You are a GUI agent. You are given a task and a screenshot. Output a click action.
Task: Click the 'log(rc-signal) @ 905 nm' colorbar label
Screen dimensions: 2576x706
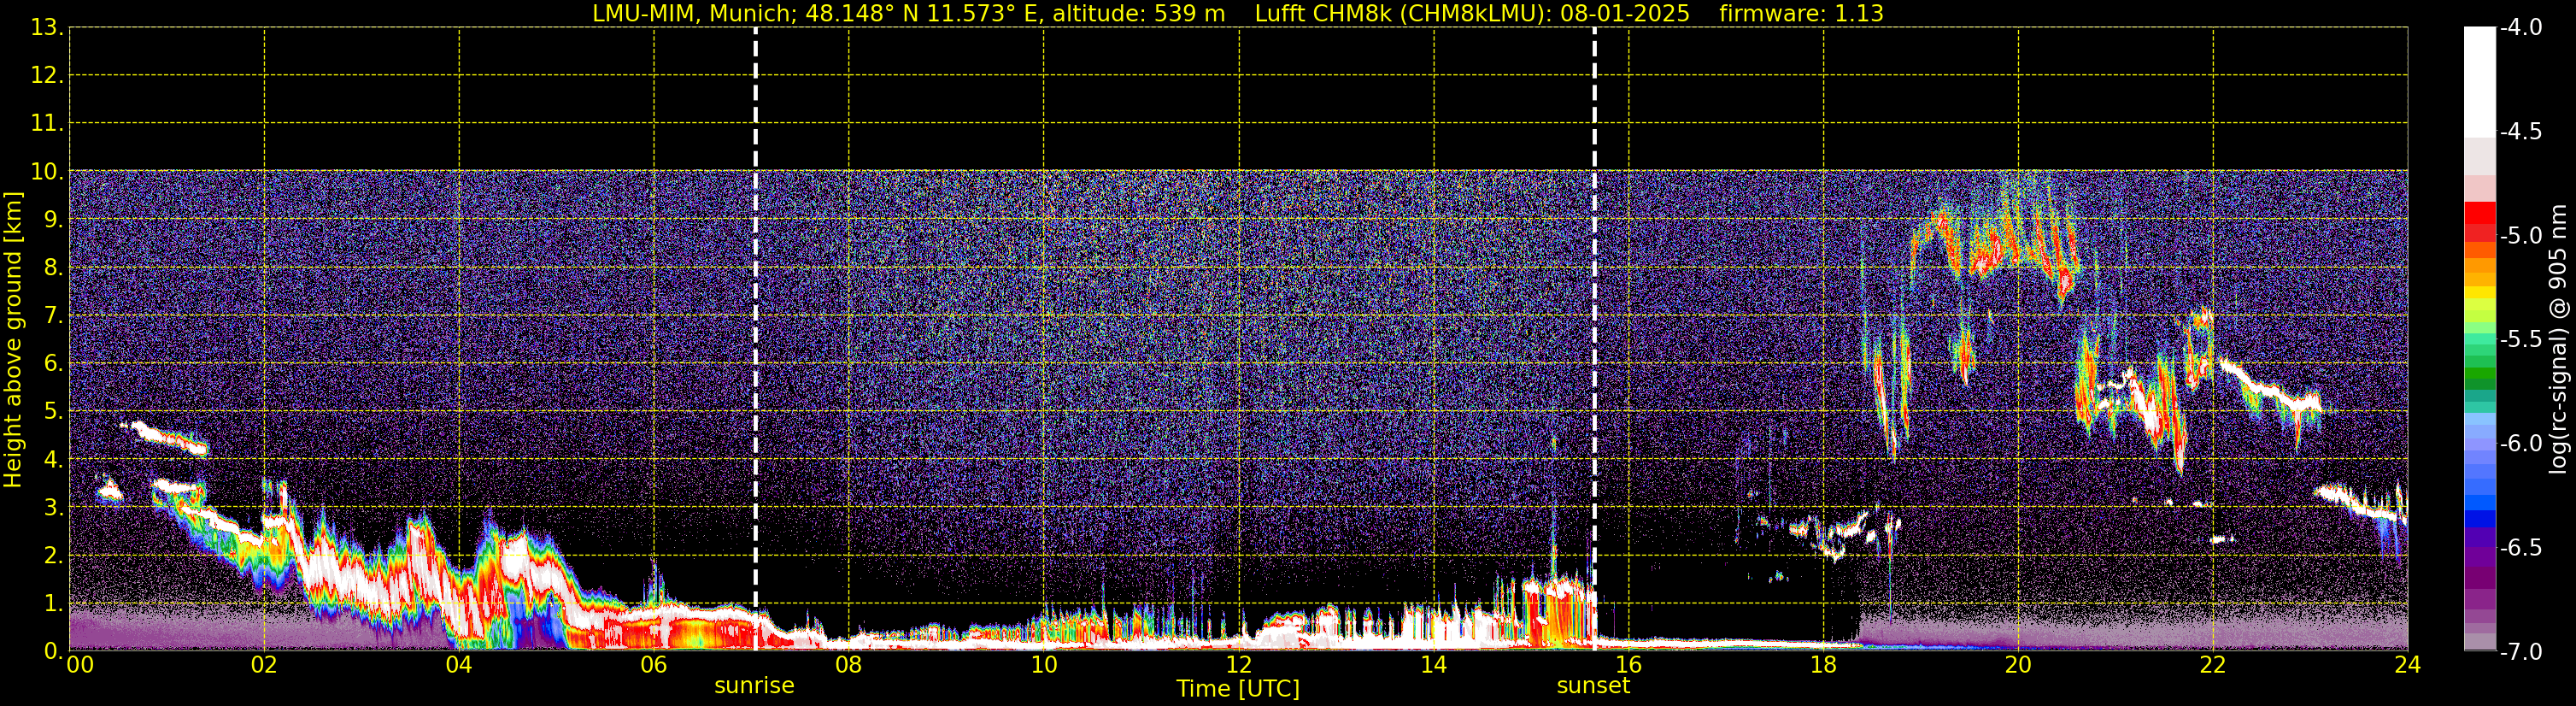tap(2557, 339)
